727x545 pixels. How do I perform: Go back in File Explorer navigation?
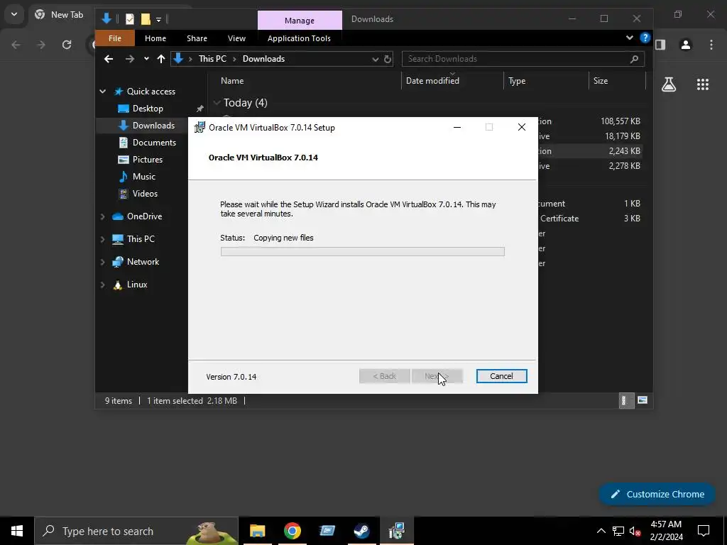pyautogui.click(x=109, y=59)
